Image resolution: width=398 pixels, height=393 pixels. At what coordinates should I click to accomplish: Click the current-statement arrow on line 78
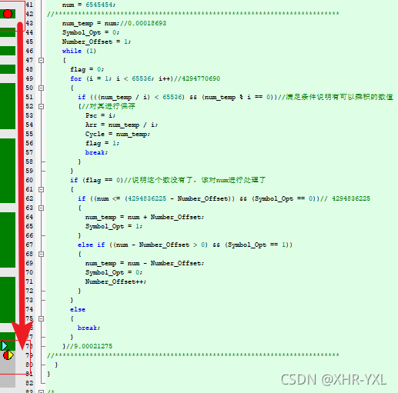pos(5,346)
